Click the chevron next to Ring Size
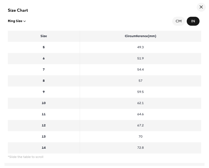The width and height of the screenshot is (209, 168). pyautogui.click(x=25, y=21)
